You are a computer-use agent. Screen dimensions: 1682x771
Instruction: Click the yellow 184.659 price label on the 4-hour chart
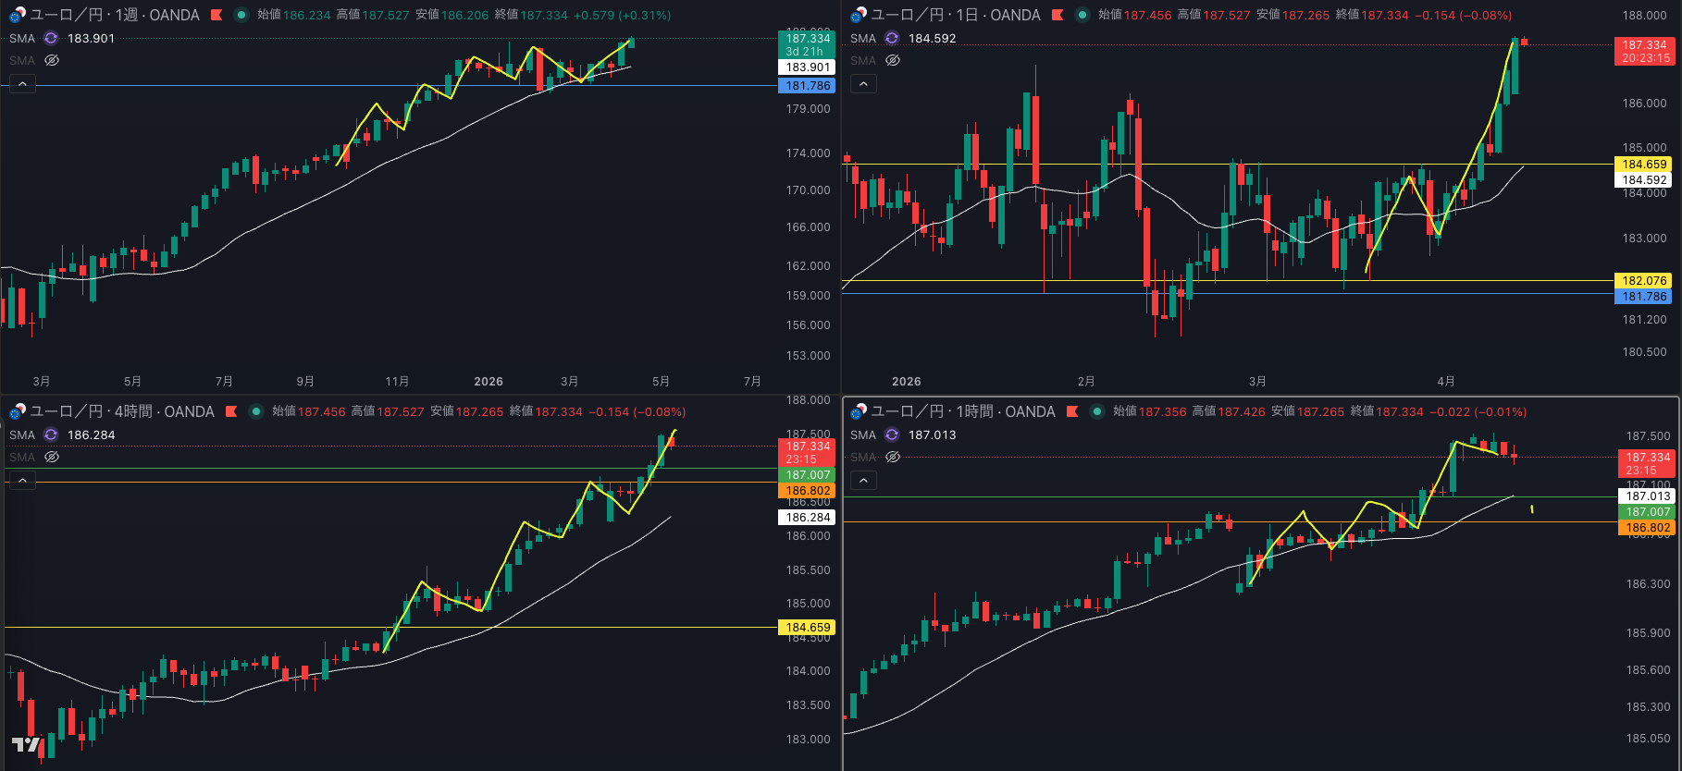(x=808, y=627)
